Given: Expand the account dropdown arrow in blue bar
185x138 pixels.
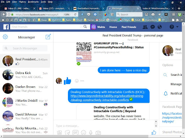Looking at the screenshot, I should point(177,27).
